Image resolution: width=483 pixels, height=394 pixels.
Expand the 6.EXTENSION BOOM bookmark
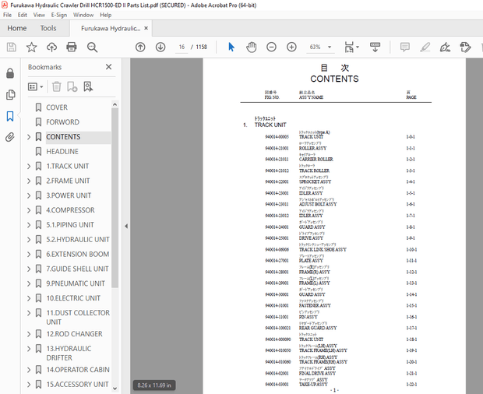(29, 255)
